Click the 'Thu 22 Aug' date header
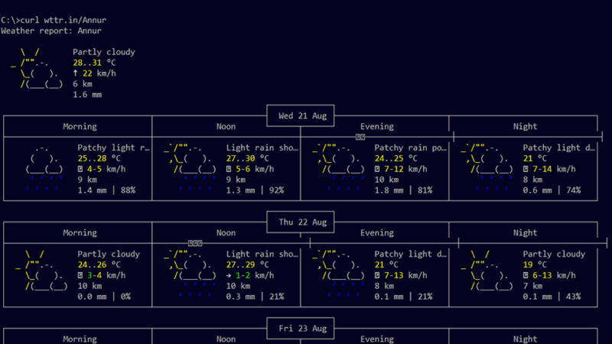Viewport: 612px width, 344px height. pyautogui.click(x=302, y=222)
